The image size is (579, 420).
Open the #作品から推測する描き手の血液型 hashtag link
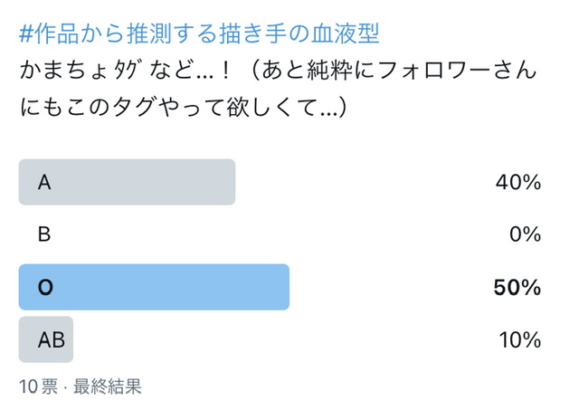click(199, 33)
